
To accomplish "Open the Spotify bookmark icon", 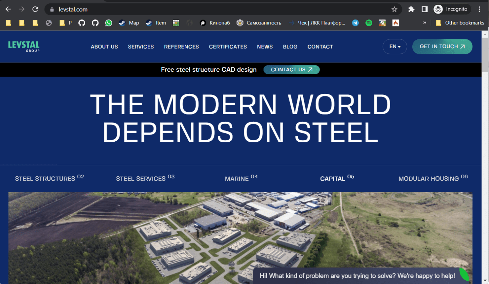I will pyautogui.click(x=369, y=23).
